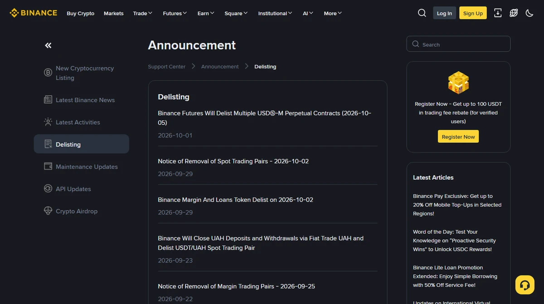Toggle dark mode moon icon
544x304 pixels.
(529, 13)
